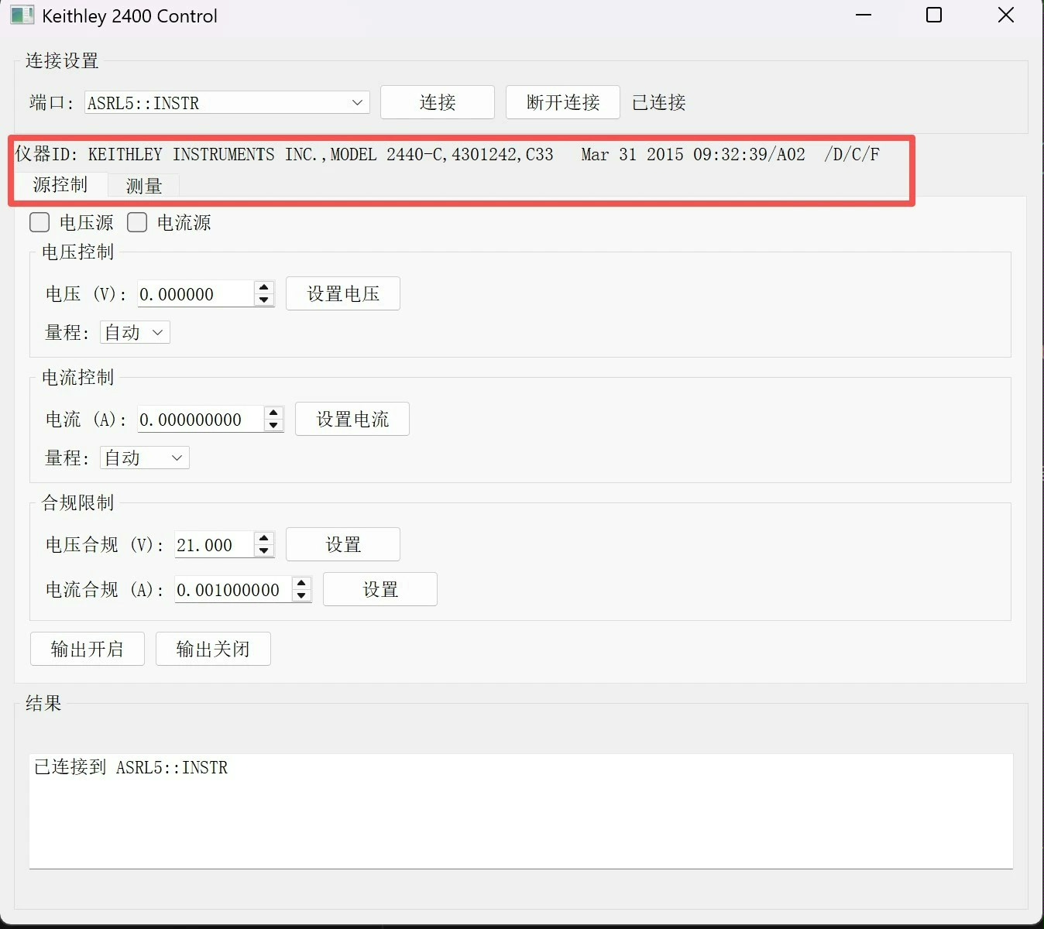Viewport: 1044px width, 929px height.
Task: Increase the 电压 (V) value with up arrow
Action: click(x=264, y=288)
